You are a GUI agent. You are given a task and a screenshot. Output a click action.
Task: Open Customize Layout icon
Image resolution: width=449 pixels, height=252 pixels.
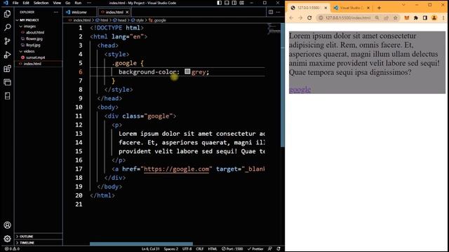point(242,3)
